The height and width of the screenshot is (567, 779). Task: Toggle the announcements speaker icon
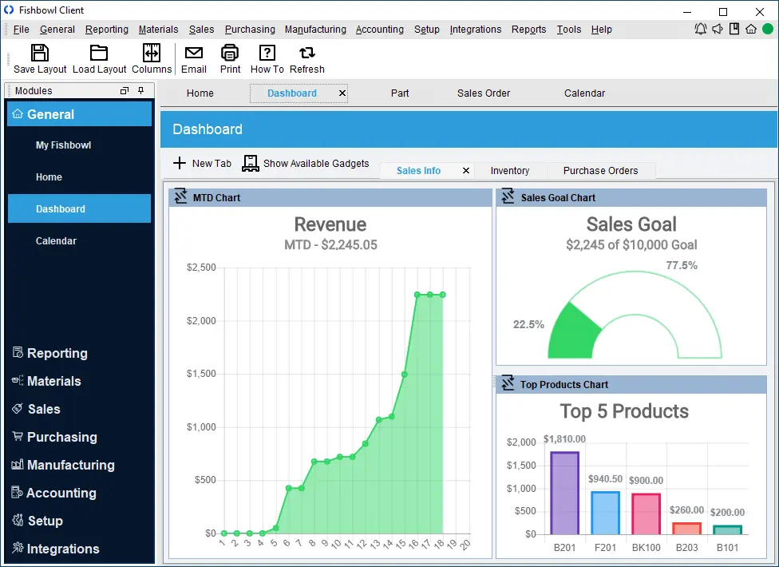point(717,29)
